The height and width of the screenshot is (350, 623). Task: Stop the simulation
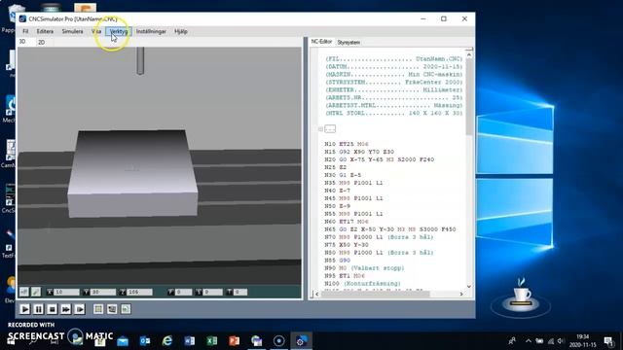(52, 309)
